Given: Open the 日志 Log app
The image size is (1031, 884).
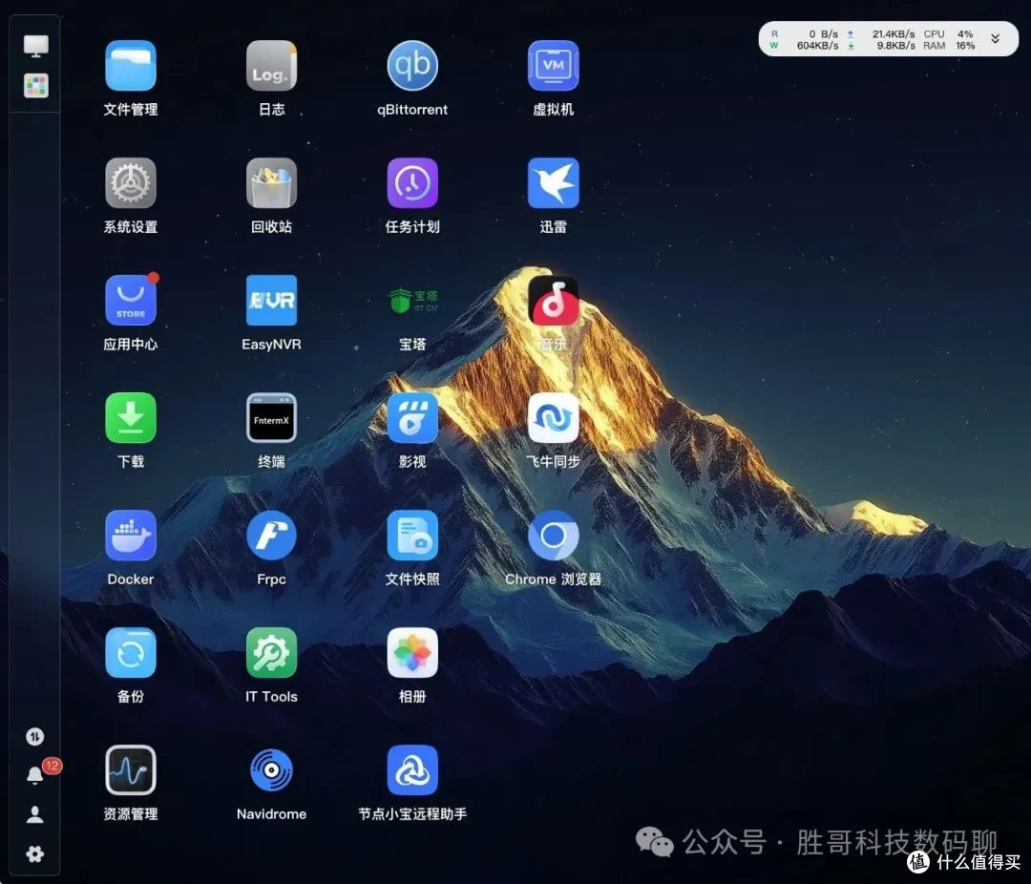Looking at the screenshot, I should (271, 66).
